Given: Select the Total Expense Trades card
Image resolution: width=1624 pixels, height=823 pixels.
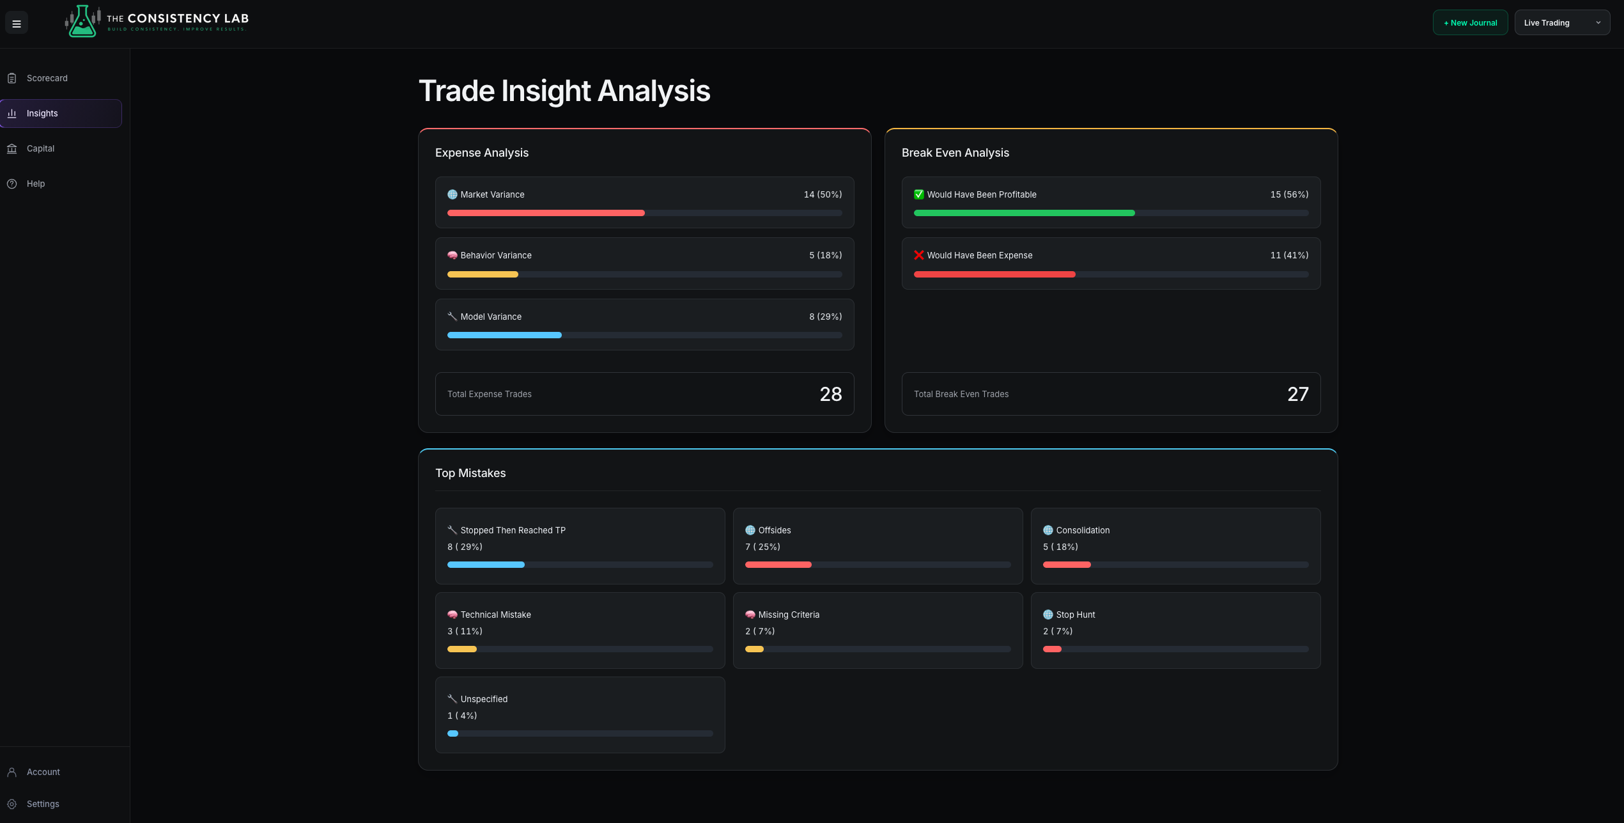Looking at the screenshot, I should click(x=644, y=394).
